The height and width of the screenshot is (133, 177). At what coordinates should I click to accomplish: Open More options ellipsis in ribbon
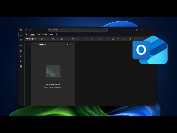140,39
